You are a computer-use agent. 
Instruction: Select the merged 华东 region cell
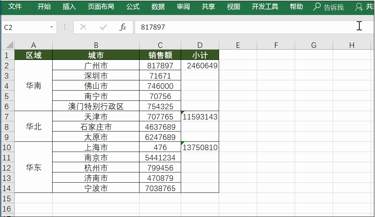tap(34, 167)
